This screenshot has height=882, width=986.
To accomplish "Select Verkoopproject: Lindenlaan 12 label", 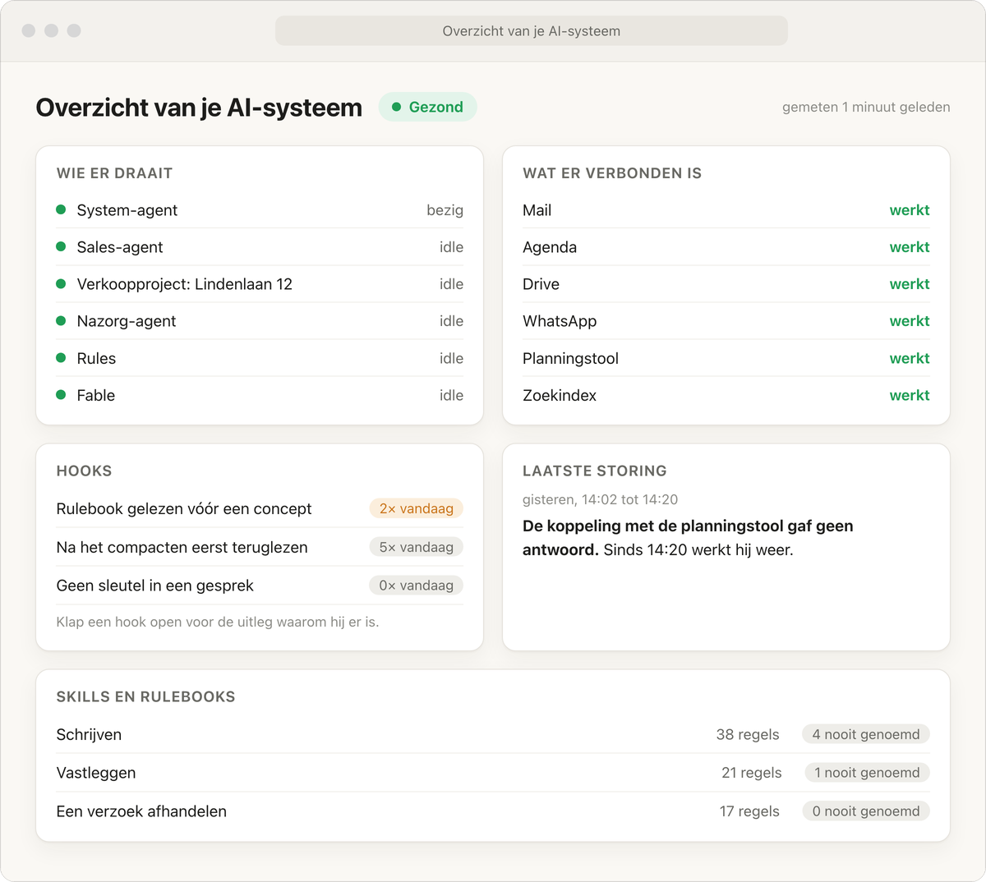I will pyautogui.click(x=185, y=284).
